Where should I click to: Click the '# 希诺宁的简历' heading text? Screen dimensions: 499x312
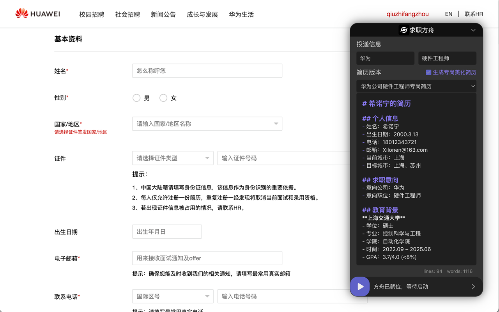coord(386,104)
